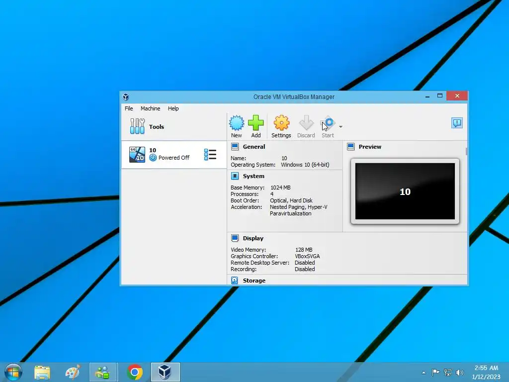The height and width of the screenshot is (382, 509).
Task: Click the Recording Disabled value
Action: click(305, 269)
